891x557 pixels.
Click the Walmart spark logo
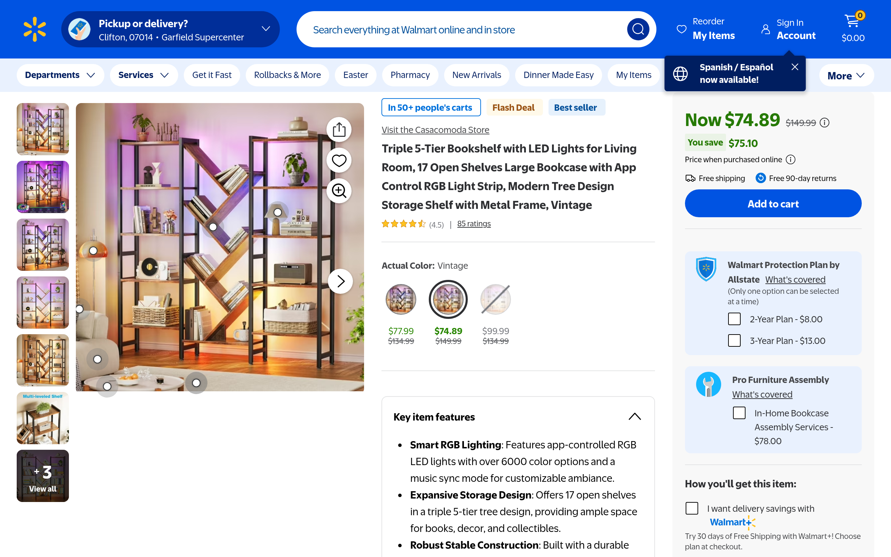34,29
